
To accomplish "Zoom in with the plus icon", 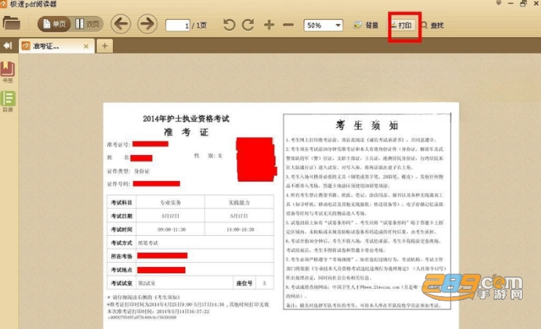I will 269,25.
